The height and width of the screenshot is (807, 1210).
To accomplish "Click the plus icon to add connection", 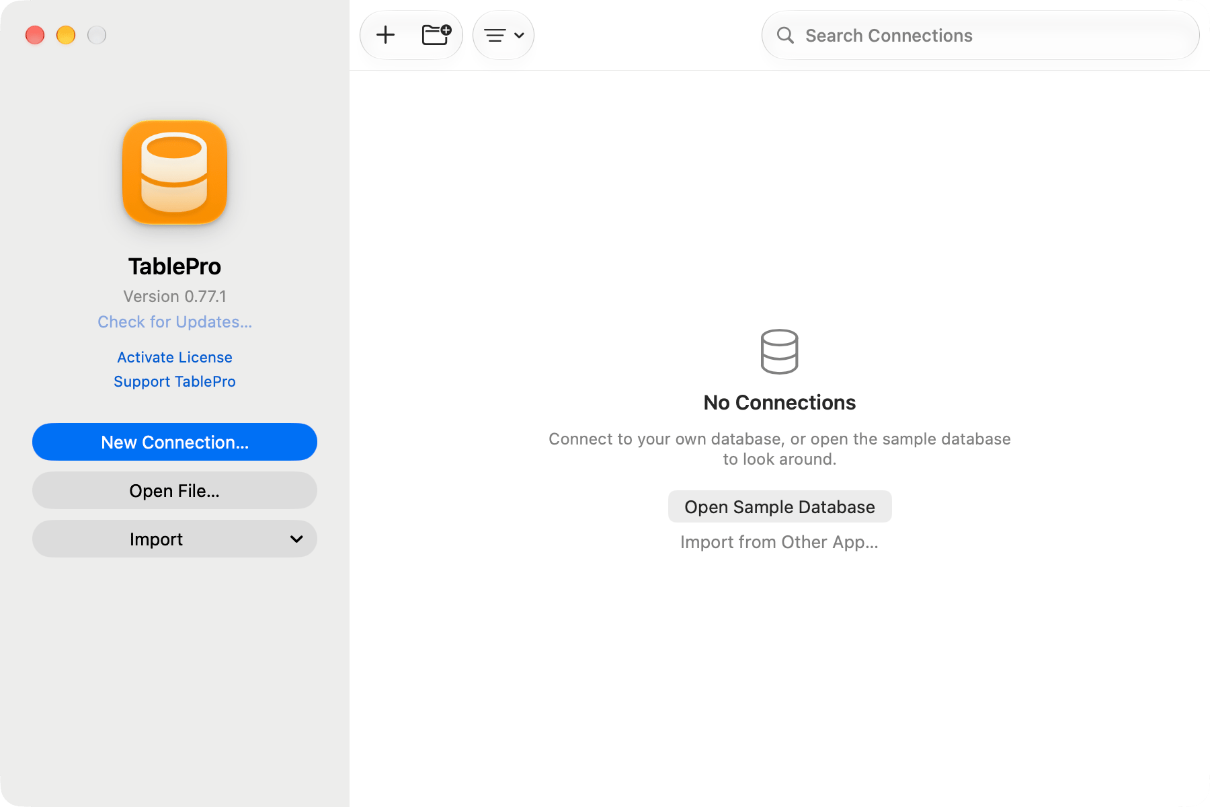I will coord(385,35).
